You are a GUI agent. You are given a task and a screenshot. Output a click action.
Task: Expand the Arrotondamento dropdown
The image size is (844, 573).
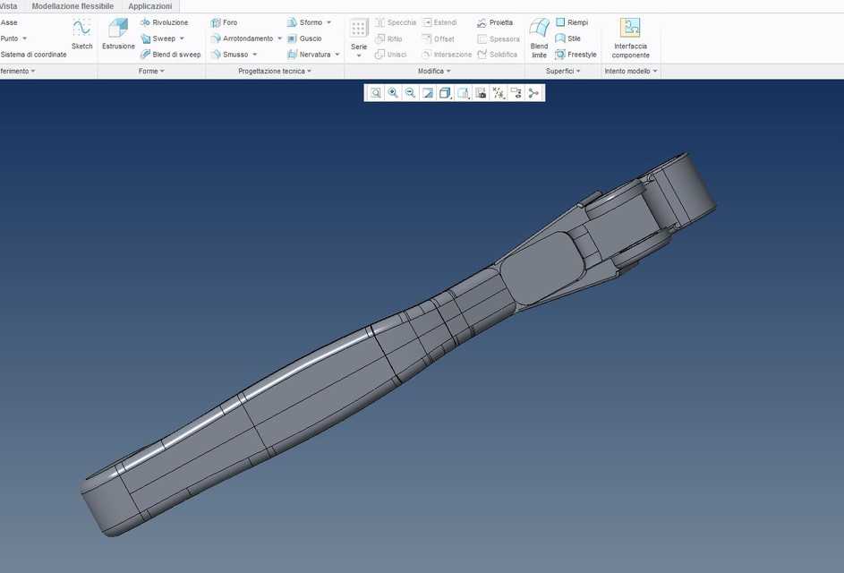coord(278,38)
